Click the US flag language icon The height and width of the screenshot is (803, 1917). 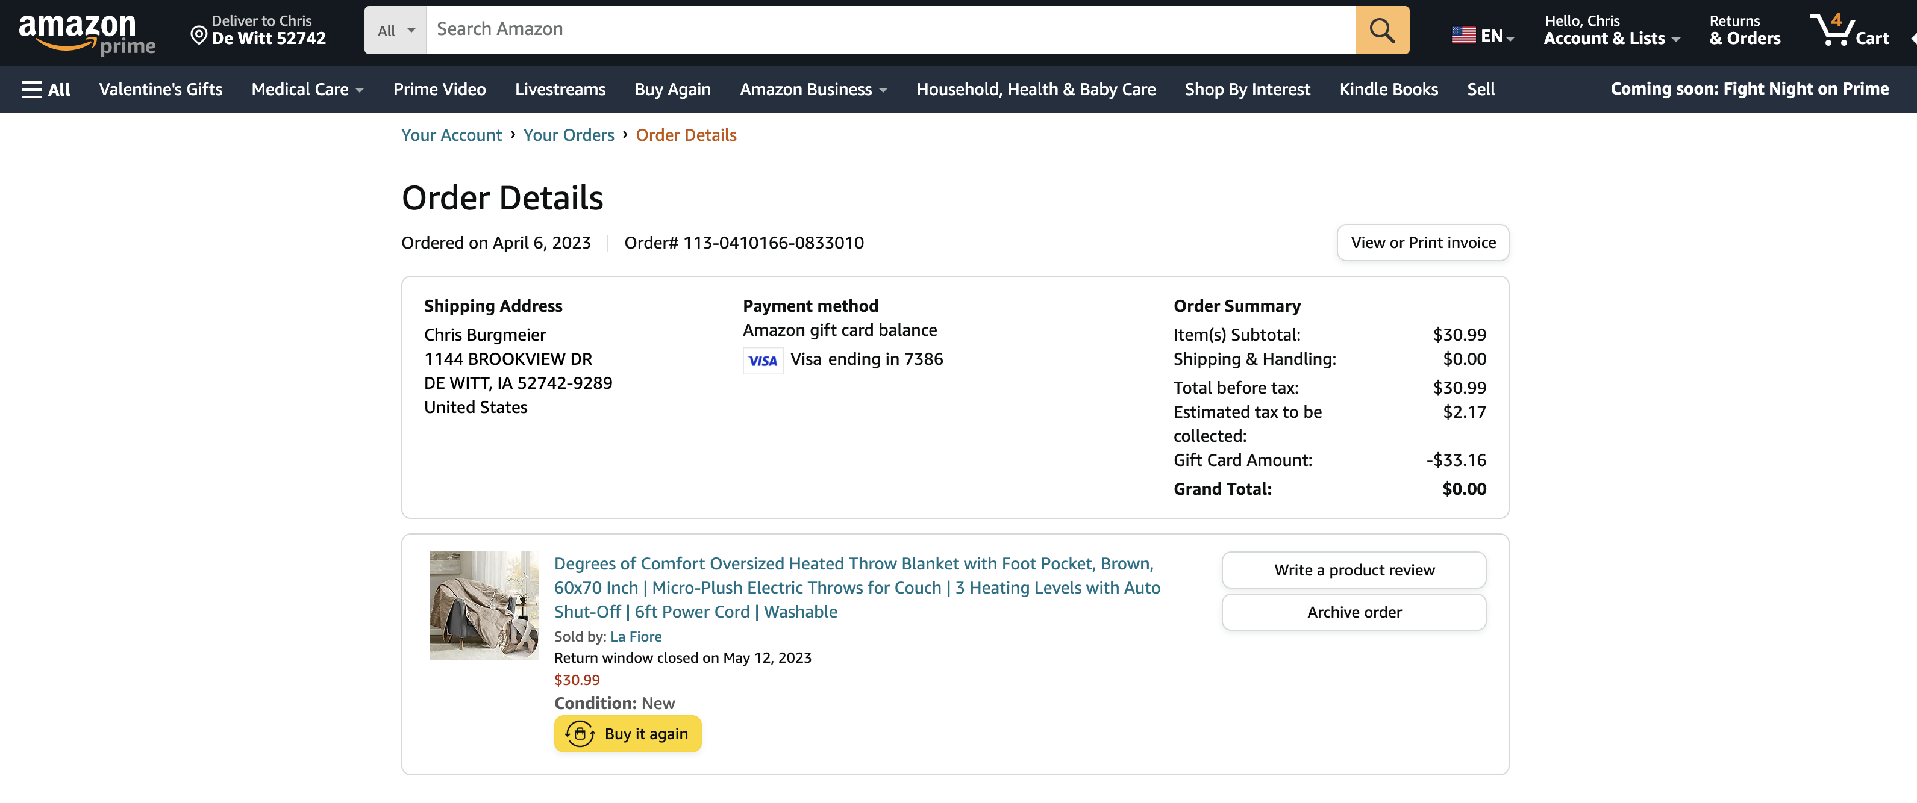coord(1463,35)
